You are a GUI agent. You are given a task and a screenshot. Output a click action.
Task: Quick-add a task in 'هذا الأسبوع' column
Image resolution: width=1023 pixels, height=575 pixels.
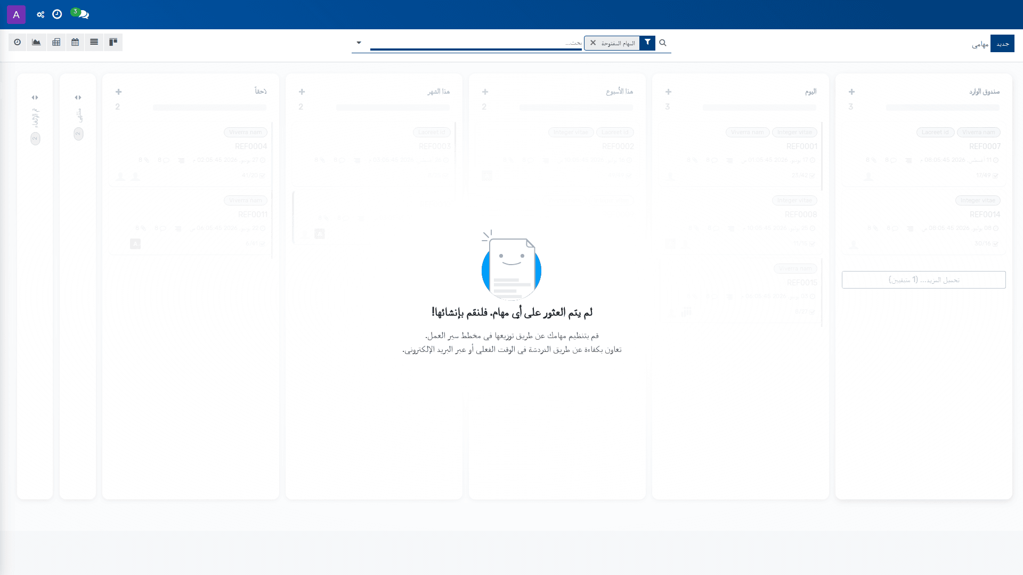pos(485,92)
